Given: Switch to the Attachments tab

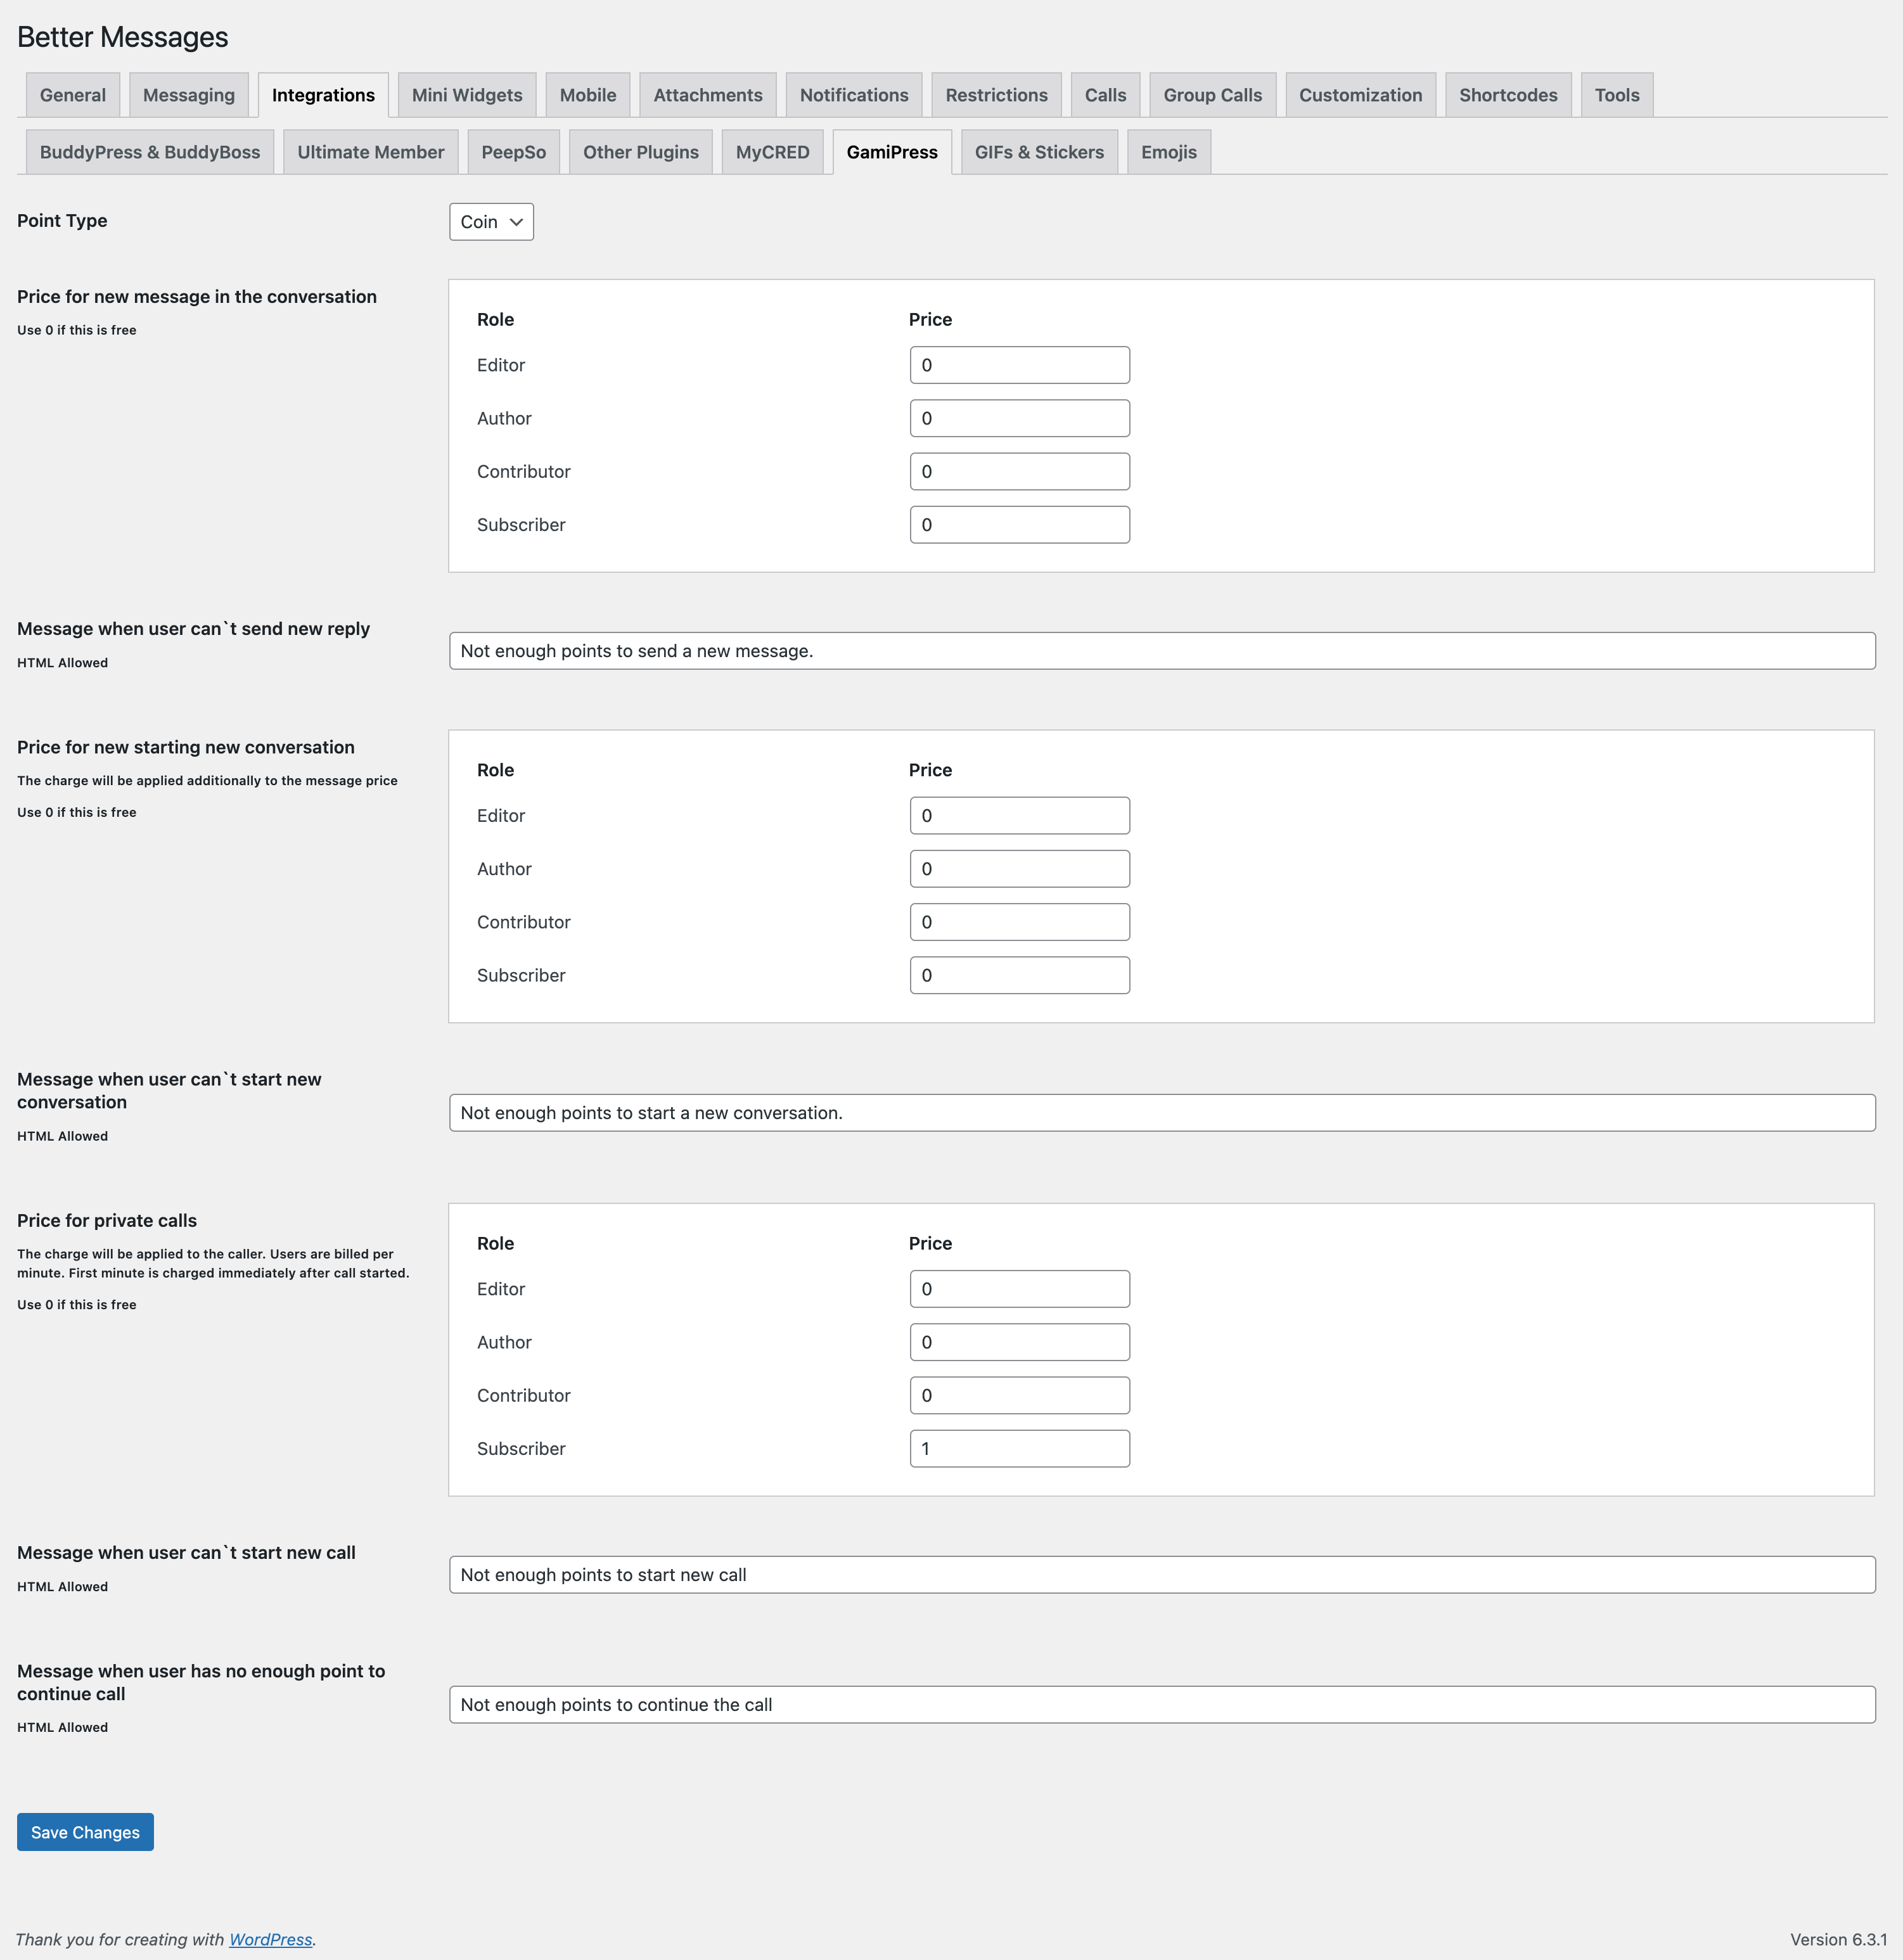Looking at the screenshot, I should click(x=708, y=95).
